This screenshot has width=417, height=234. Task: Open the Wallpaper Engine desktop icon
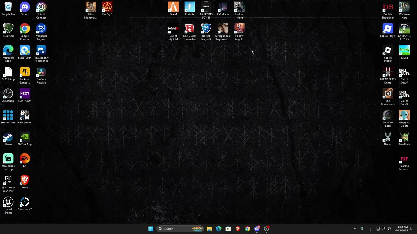pyautogui.click(x=41, y=32)
